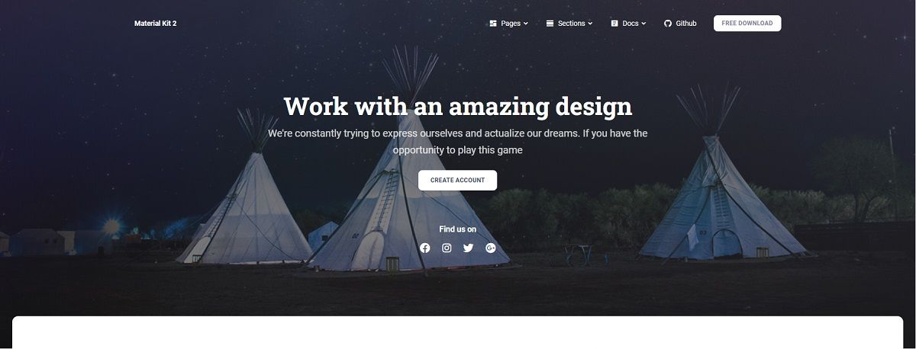Open the Instagram social icon
Image resolution: width=916 pixels, height=349 pixels.
447,248
